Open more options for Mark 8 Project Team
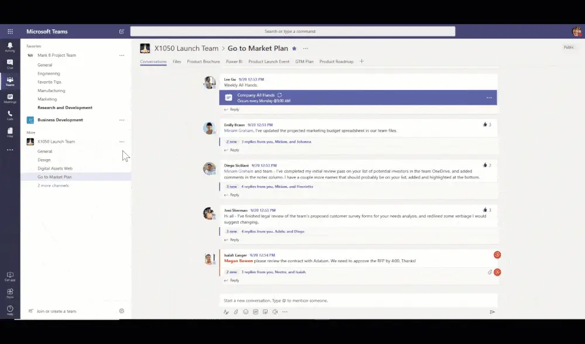The height and width of the screenshot is (344, 585). [122, 55]
